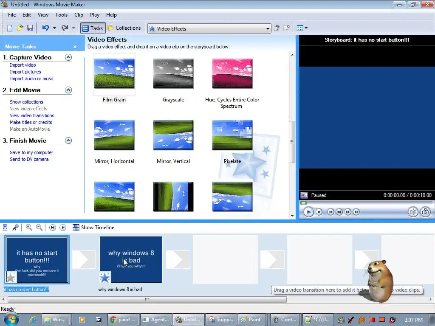
Task: Click Import audio or music link
Action: pos(32,79)
